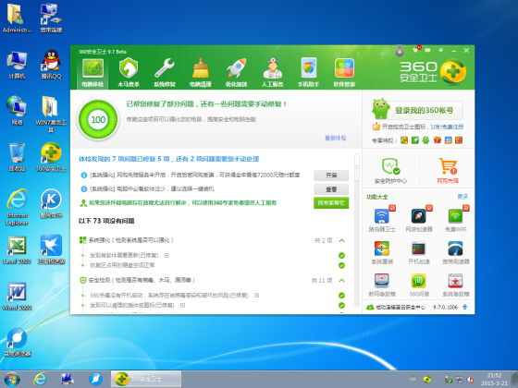Viewport: 518px width, 388px height.
Task: Expand details of 发现可以清理的插件 item
Action: coord(182,305)
